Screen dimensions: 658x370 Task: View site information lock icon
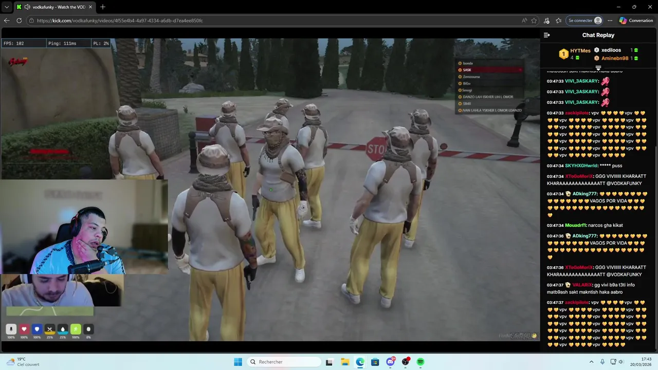32,21
